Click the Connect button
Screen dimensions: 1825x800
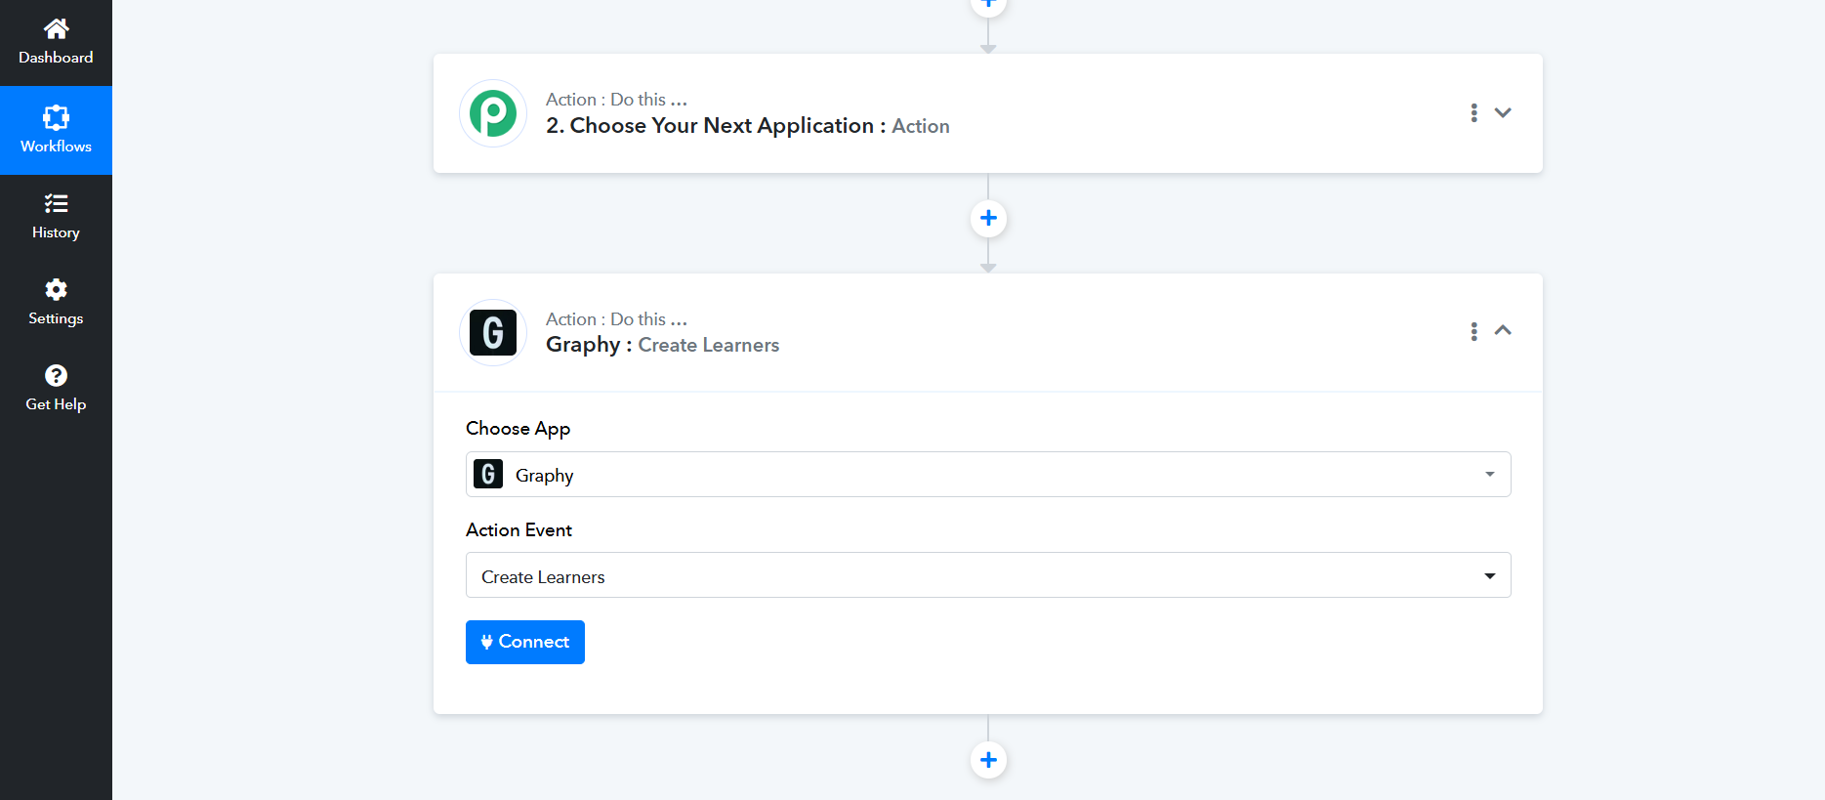click(x=524, y=642)
